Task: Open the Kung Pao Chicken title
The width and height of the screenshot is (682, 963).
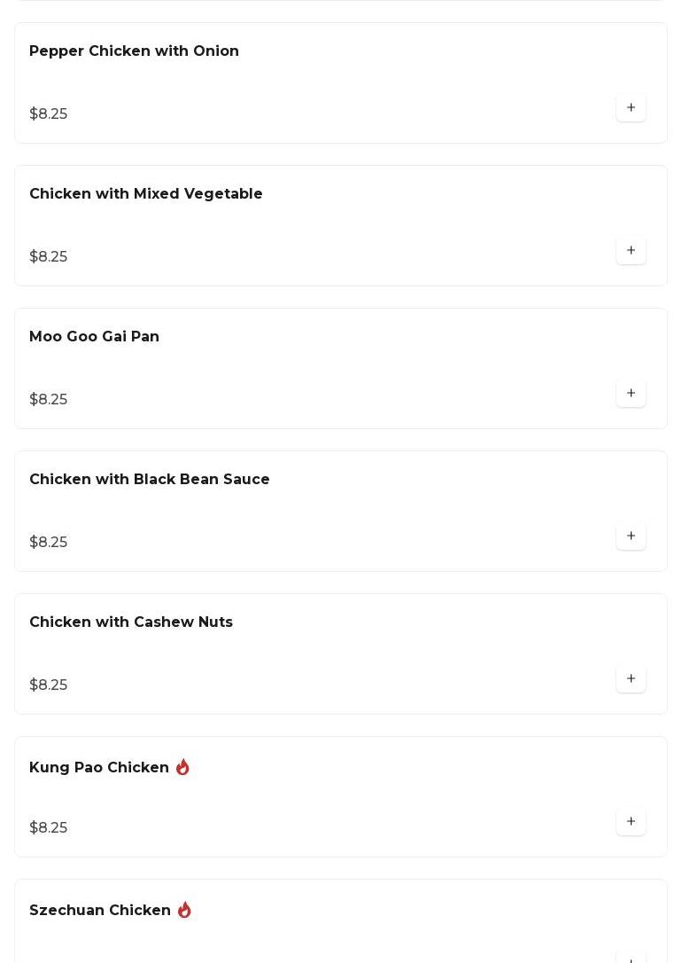Action: [x=98, y=768]
